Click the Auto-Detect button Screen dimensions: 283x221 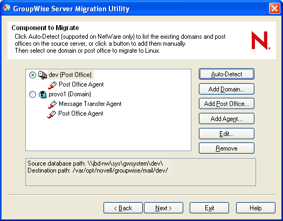coord(226,74)
